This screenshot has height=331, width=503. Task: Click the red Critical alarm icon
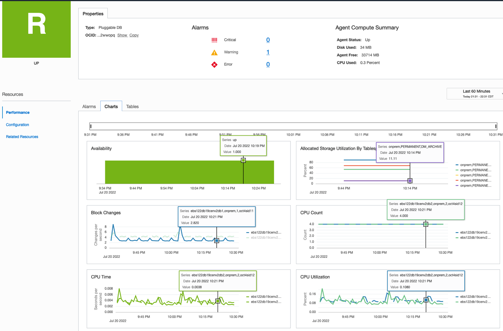[x=214, y=40]
